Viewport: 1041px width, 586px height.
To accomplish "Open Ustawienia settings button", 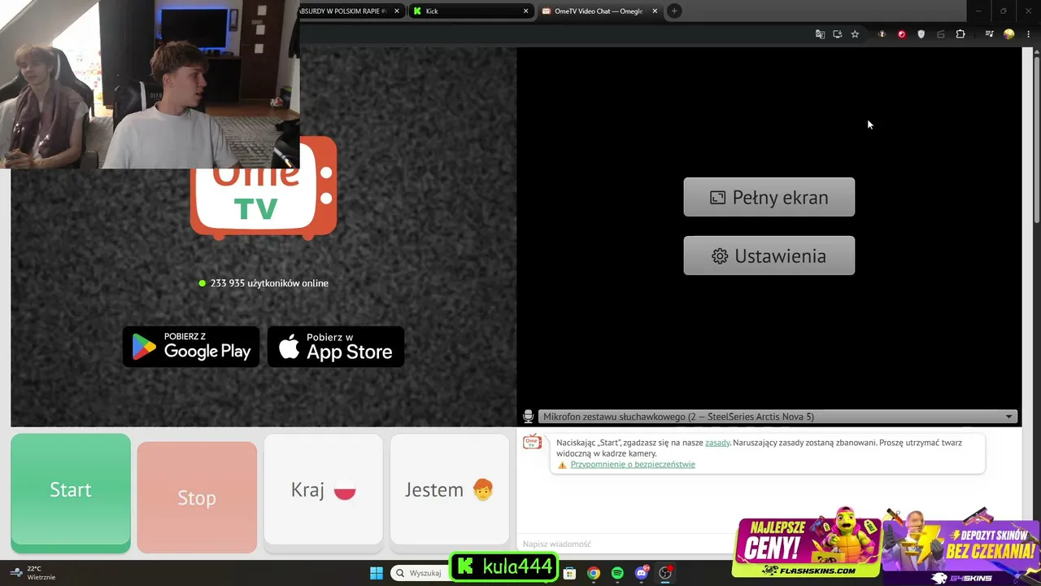I will [769, 256].
